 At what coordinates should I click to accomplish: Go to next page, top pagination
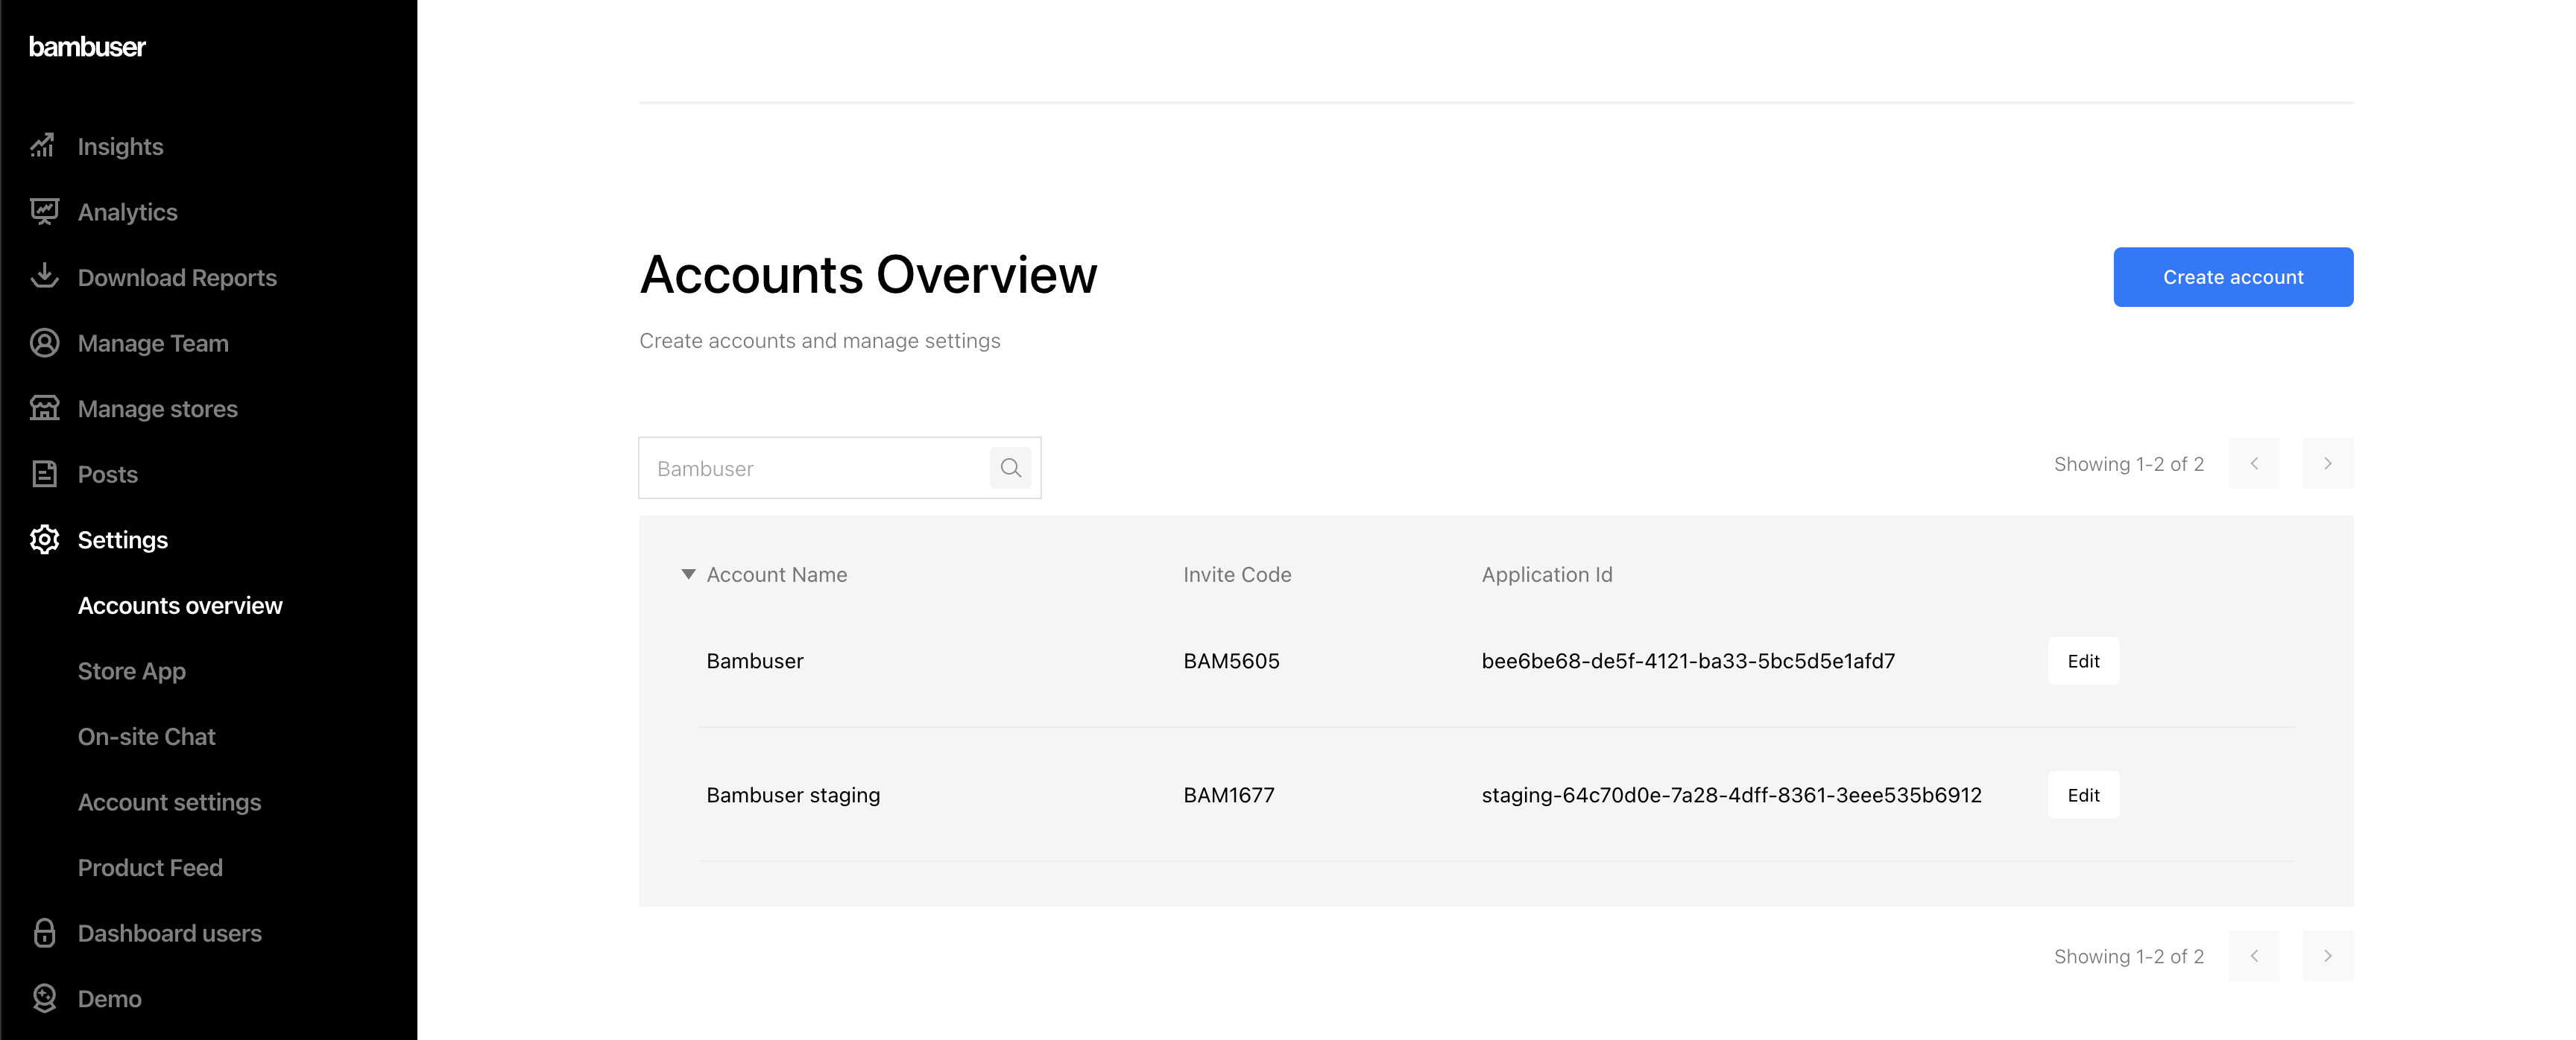click(2327, 463)
